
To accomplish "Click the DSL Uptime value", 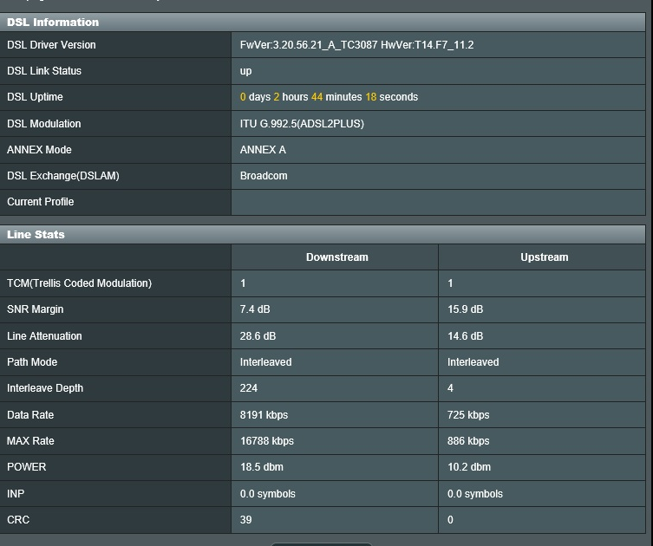I will [329, 97].
